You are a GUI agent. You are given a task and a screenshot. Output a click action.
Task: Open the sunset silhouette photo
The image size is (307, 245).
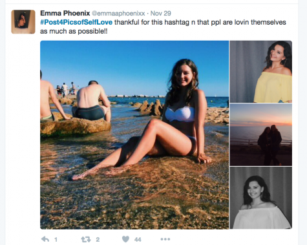click(x=261, y=134)
